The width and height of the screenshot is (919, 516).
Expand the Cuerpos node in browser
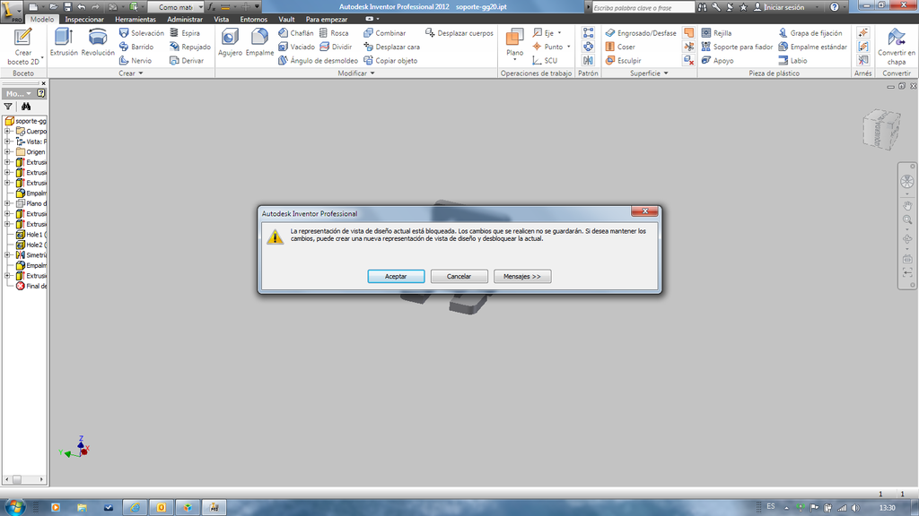pos(7,132)
